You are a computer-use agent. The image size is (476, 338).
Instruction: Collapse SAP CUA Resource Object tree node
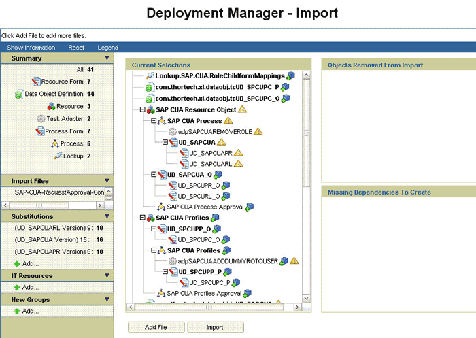point(142,109)
